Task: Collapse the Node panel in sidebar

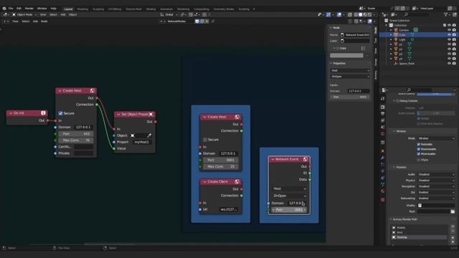Action: (331, 28)
